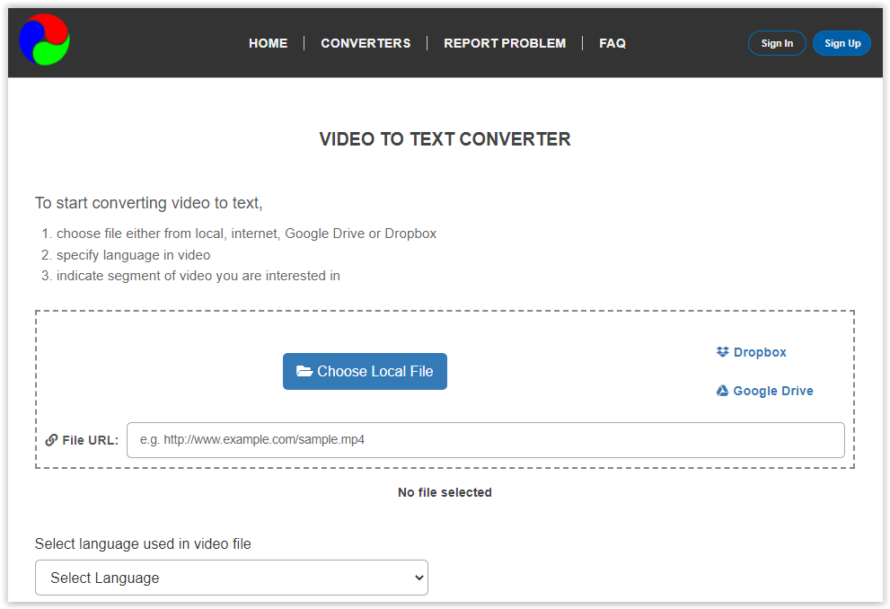Open REPORT PROBLEM page
This screenshot has height=609, width=890.
coord(505,43)
